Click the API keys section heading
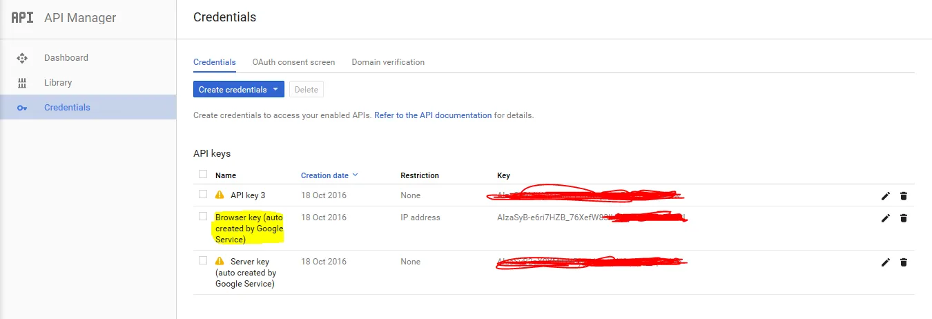 (x=212, y=153)
